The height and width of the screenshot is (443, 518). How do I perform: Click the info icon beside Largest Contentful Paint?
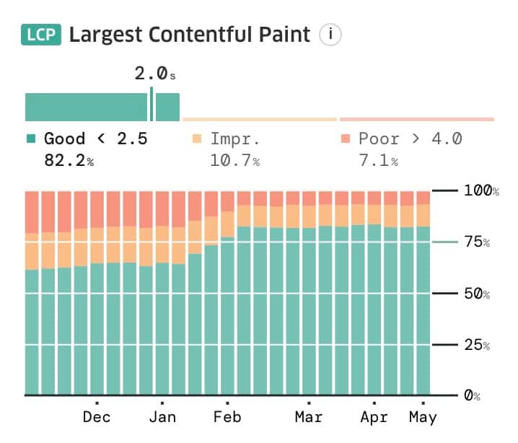[330, 34]
